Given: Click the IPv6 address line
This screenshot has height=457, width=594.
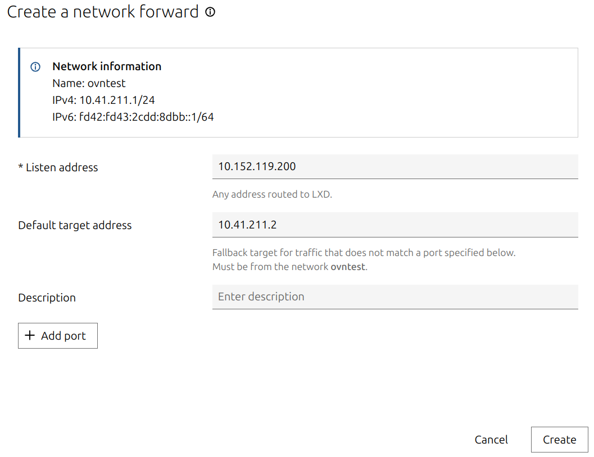Looking at the screenshot, I should pyautogui.click(x=133, y=117).
